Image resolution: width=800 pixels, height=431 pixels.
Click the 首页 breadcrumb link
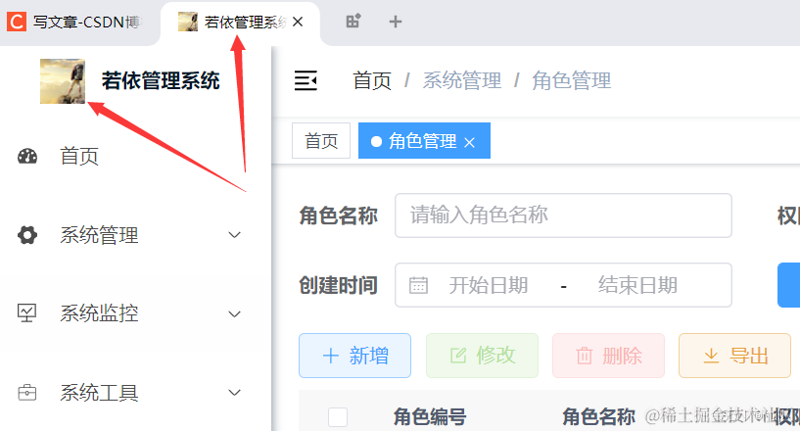tap(372, 80)
